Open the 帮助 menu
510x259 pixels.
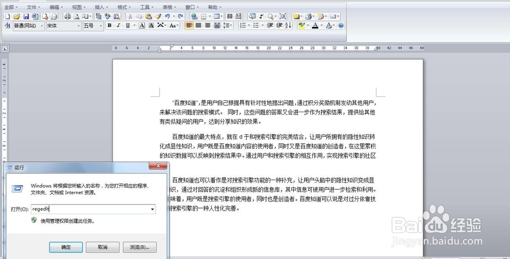pos(215,7)
